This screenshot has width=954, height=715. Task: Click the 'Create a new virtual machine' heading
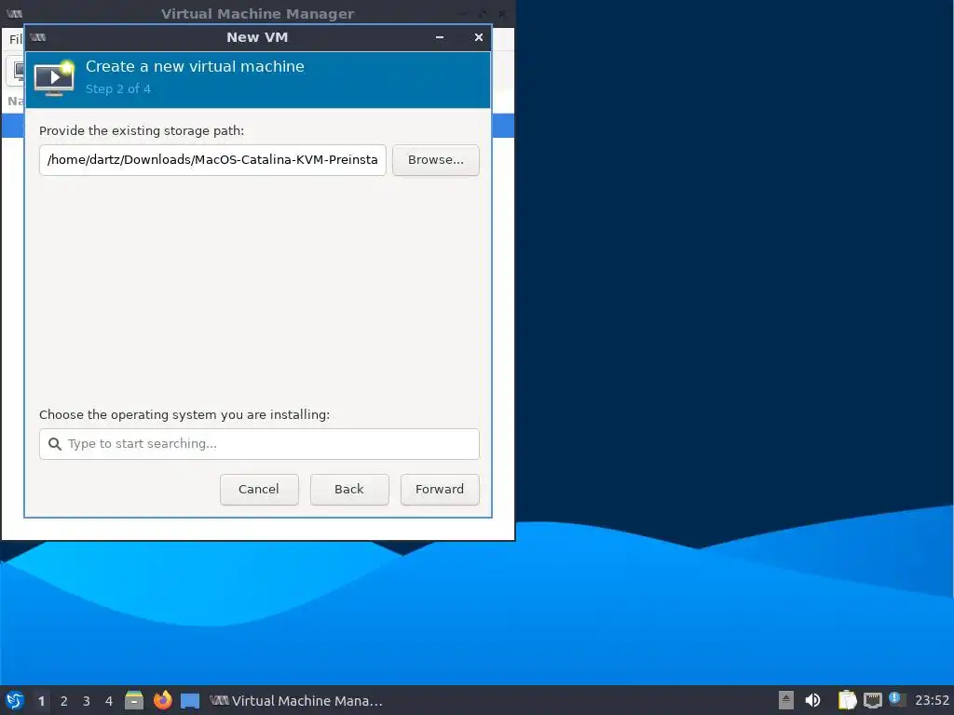(195, 66)
